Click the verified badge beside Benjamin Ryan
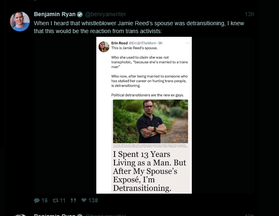The height and width of the screenshot is (216, 279). (79, 14)
